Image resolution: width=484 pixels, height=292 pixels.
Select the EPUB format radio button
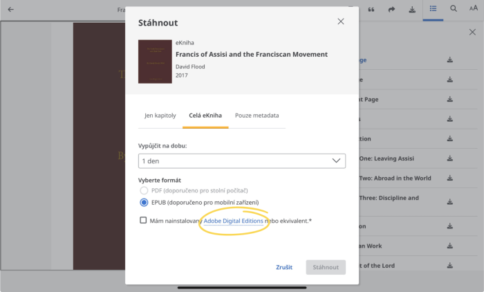[x=144, y=202]
